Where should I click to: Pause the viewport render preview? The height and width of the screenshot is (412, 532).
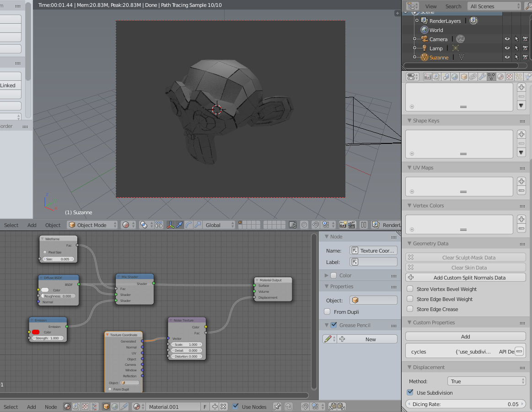363,225
